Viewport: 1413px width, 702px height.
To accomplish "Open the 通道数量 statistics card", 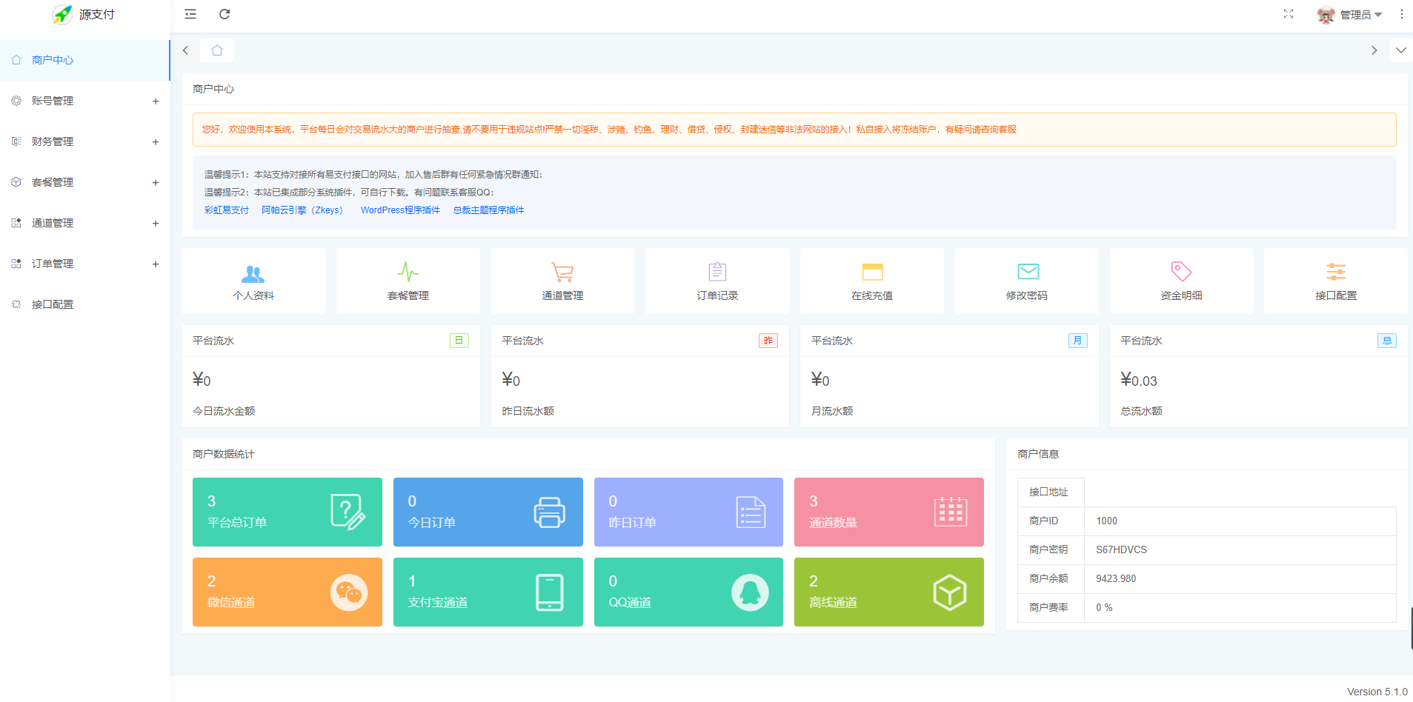I will coord(889,512).
